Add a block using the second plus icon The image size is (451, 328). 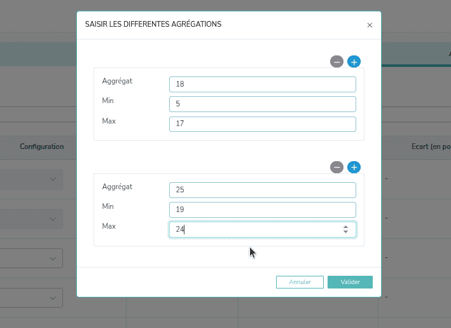coord(354,168)
